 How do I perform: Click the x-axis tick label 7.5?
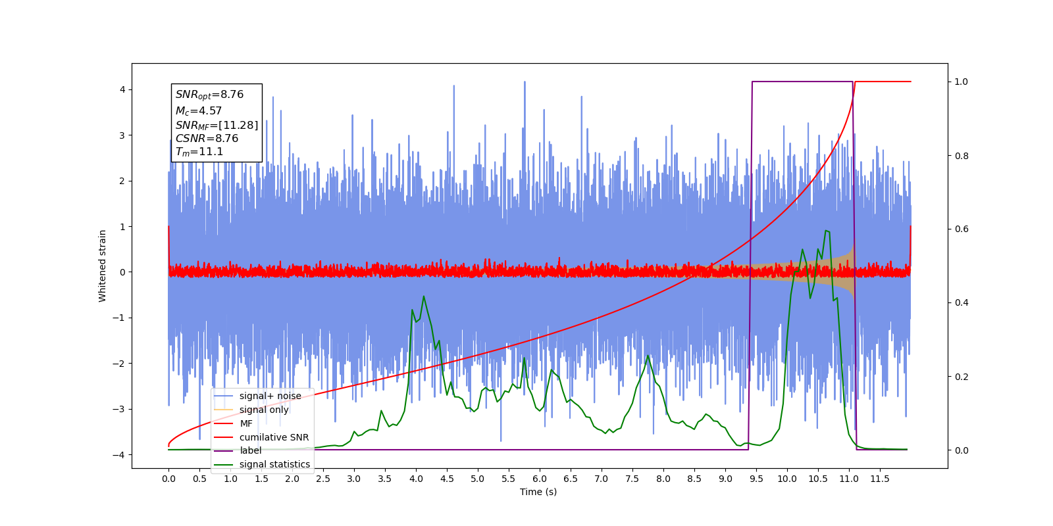632,479
